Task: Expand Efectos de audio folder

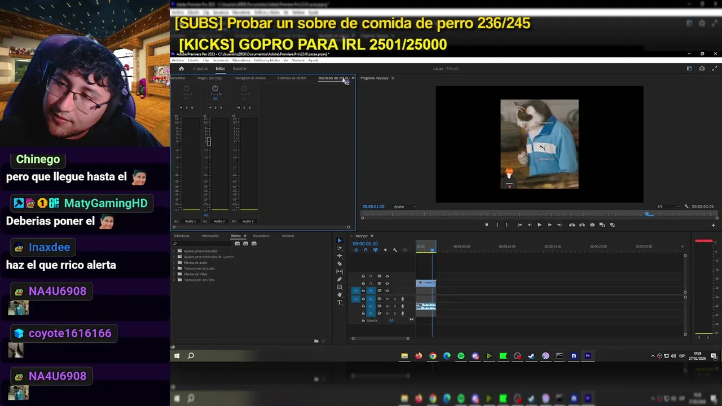Action: (x=174, y=263)
